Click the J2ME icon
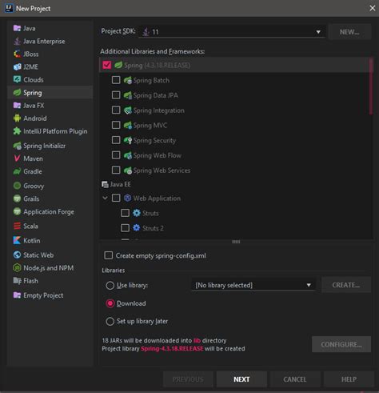This screenshot has height=393, width=379. tap(17, 66)
